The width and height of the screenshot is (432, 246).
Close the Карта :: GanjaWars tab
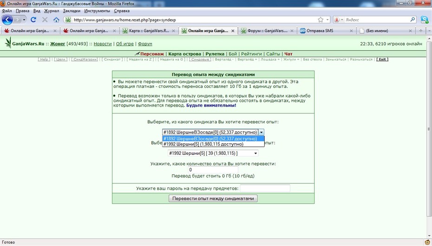(173, 31)
